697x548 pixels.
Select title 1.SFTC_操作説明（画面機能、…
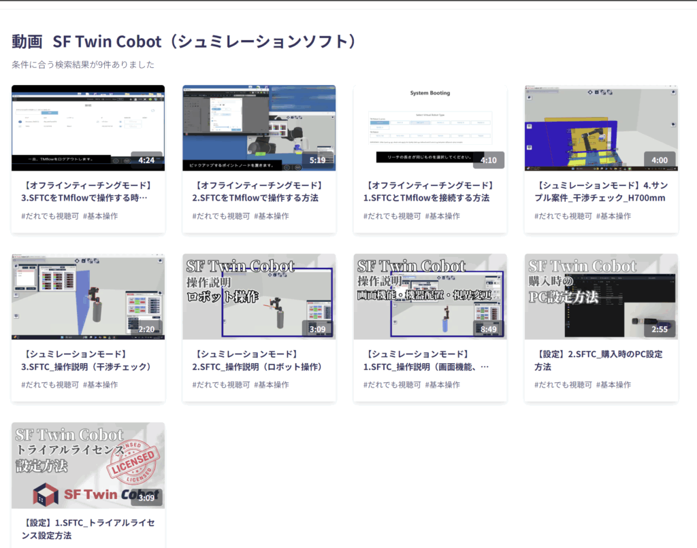pos(426,360)
